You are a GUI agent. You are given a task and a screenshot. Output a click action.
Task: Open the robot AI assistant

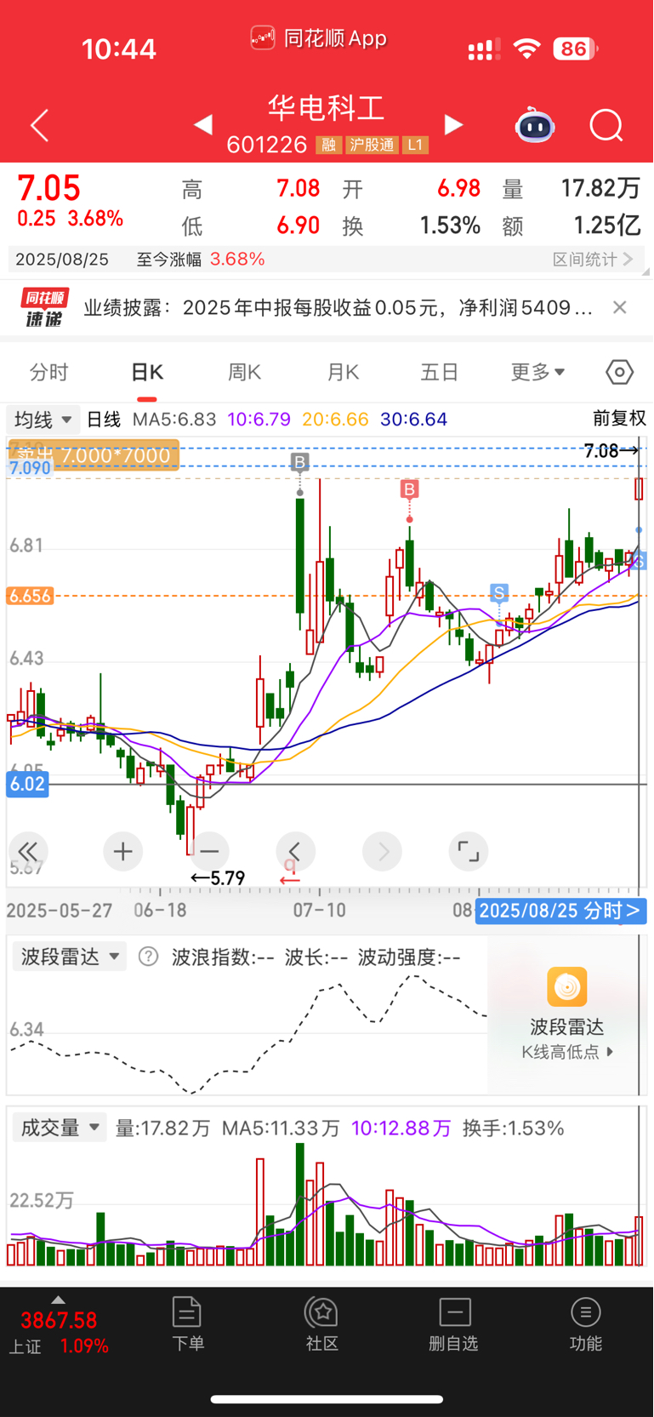(535, 125)
